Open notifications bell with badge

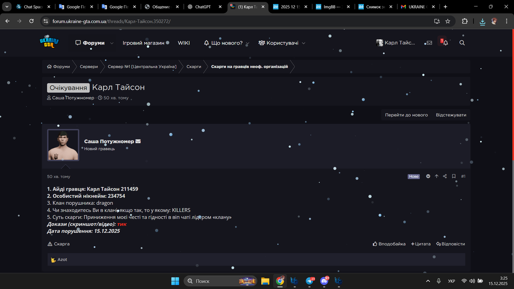pos(444,42)
